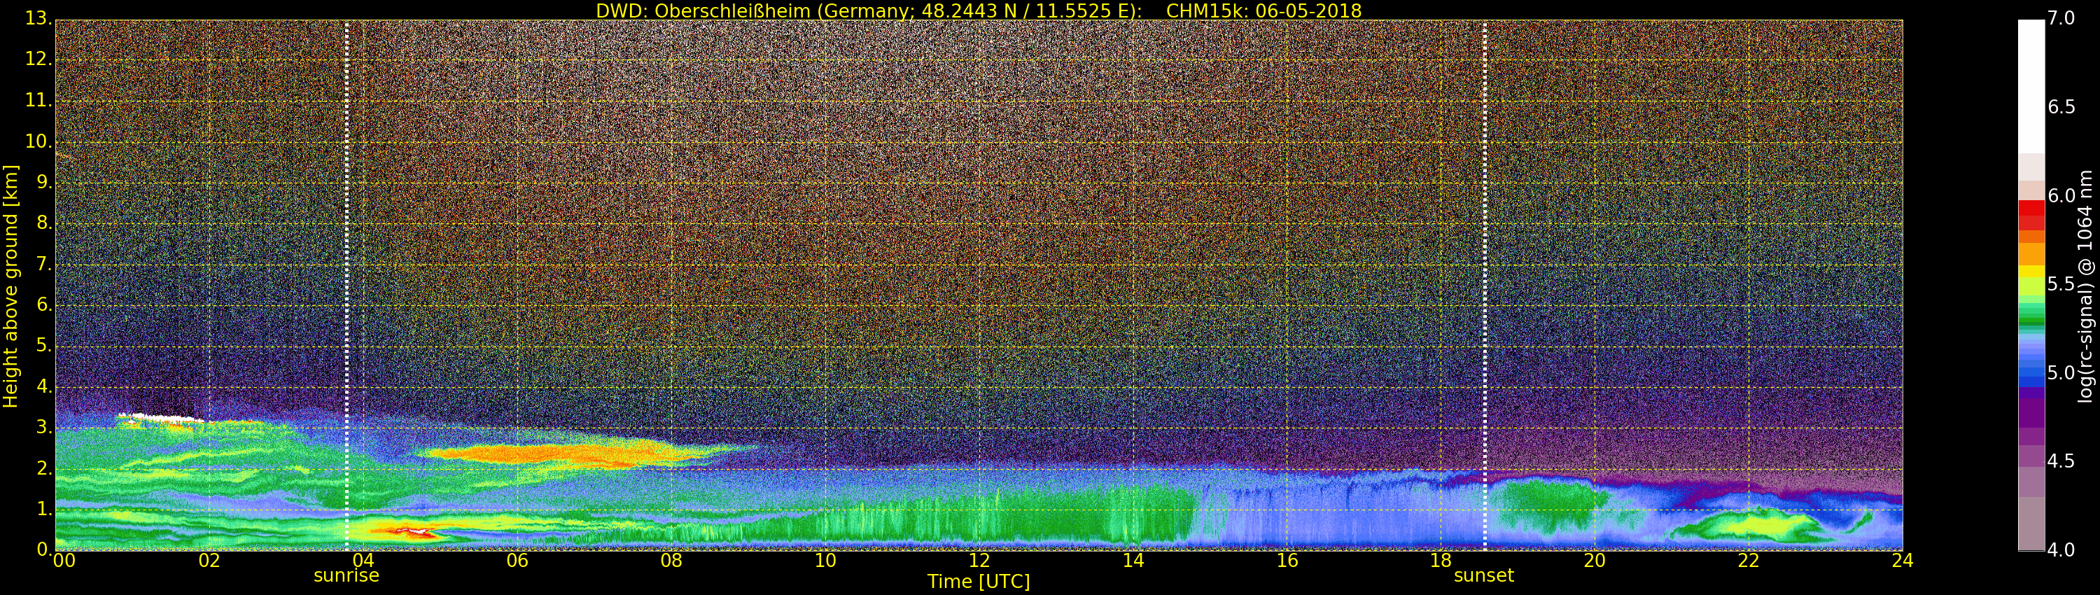The width and height of the screenshot is (2100, 595).
Task: Click colorbar scale value '7.0'
Action: [x=2061, y=18]
